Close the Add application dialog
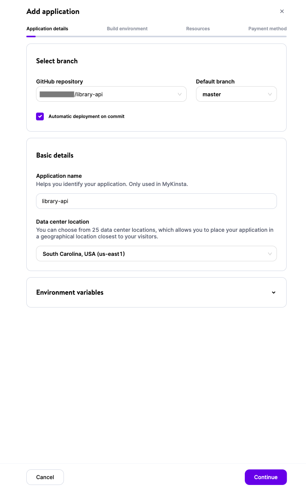Screen dimensions: 306x490 [x=282, y=11]
